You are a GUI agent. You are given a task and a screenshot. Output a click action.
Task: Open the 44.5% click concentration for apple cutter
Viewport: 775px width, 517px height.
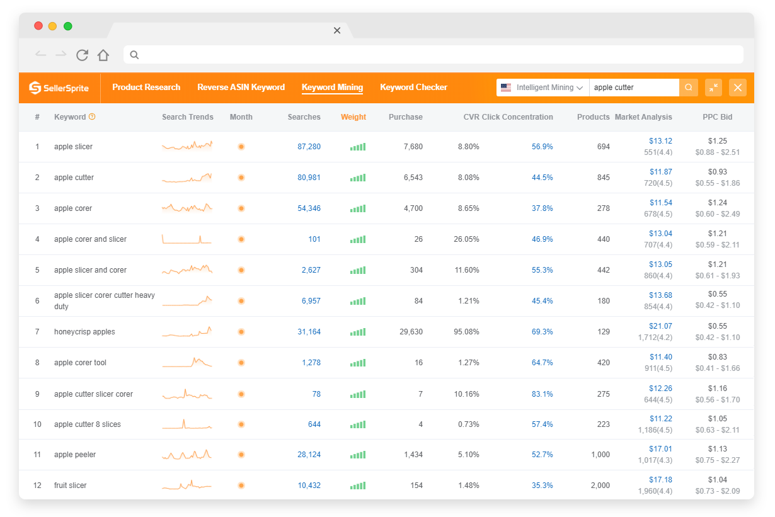tap(542, 177)
